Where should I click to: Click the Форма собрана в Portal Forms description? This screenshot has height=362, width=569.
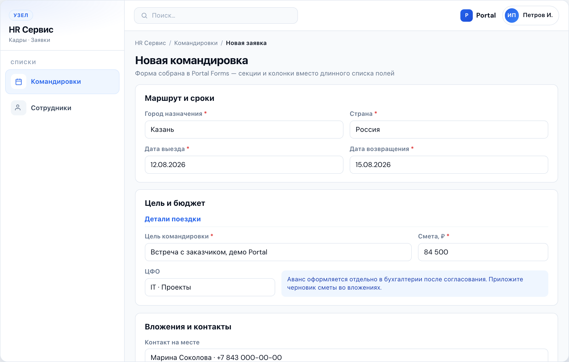click(x=265, y=73)
